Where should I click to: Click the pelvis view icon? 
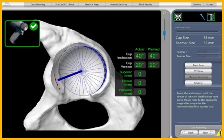(178, 17)
